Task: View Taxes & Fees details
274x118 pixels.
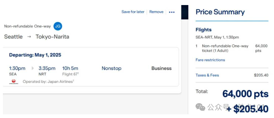Action: (207, 75)
